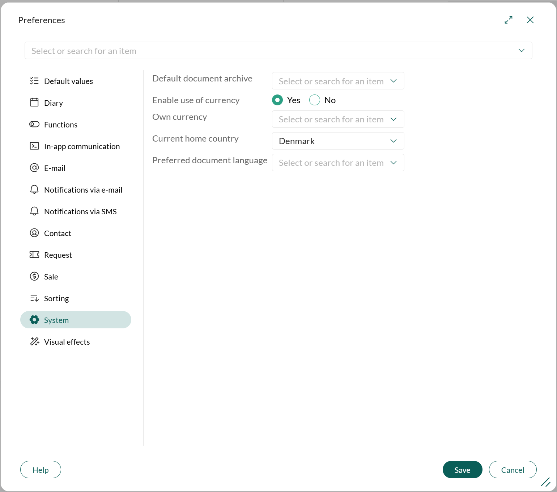Expand the Preferences dialog to full size

(x=509, y=20)
